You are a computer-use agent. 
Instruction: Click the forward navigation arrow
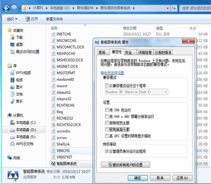14,9
